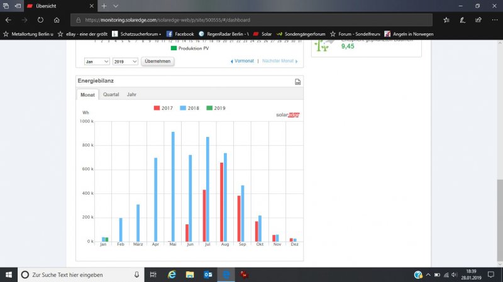Click the address bar URL field
Screen dimensions: 503x282
[x=251, y=20]
